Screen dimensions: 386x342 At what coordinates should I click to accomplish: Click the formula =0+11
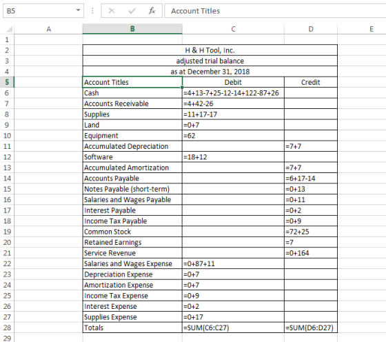(311, 200)
